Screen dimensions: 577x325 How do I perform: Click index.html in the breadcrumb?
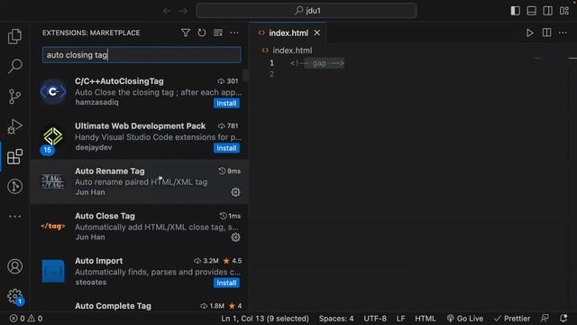(292, 51)
